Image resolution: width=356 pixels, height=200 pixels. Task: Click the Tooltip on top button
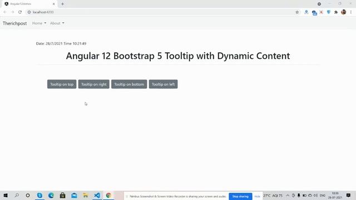click(62, 84)
